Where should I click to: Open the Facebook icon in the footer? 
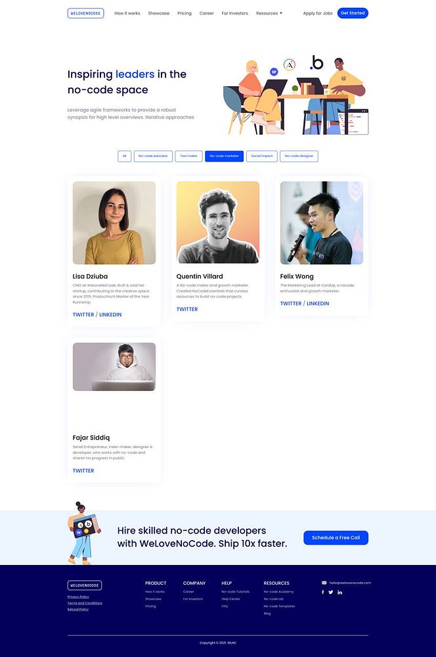coord(322,592)
